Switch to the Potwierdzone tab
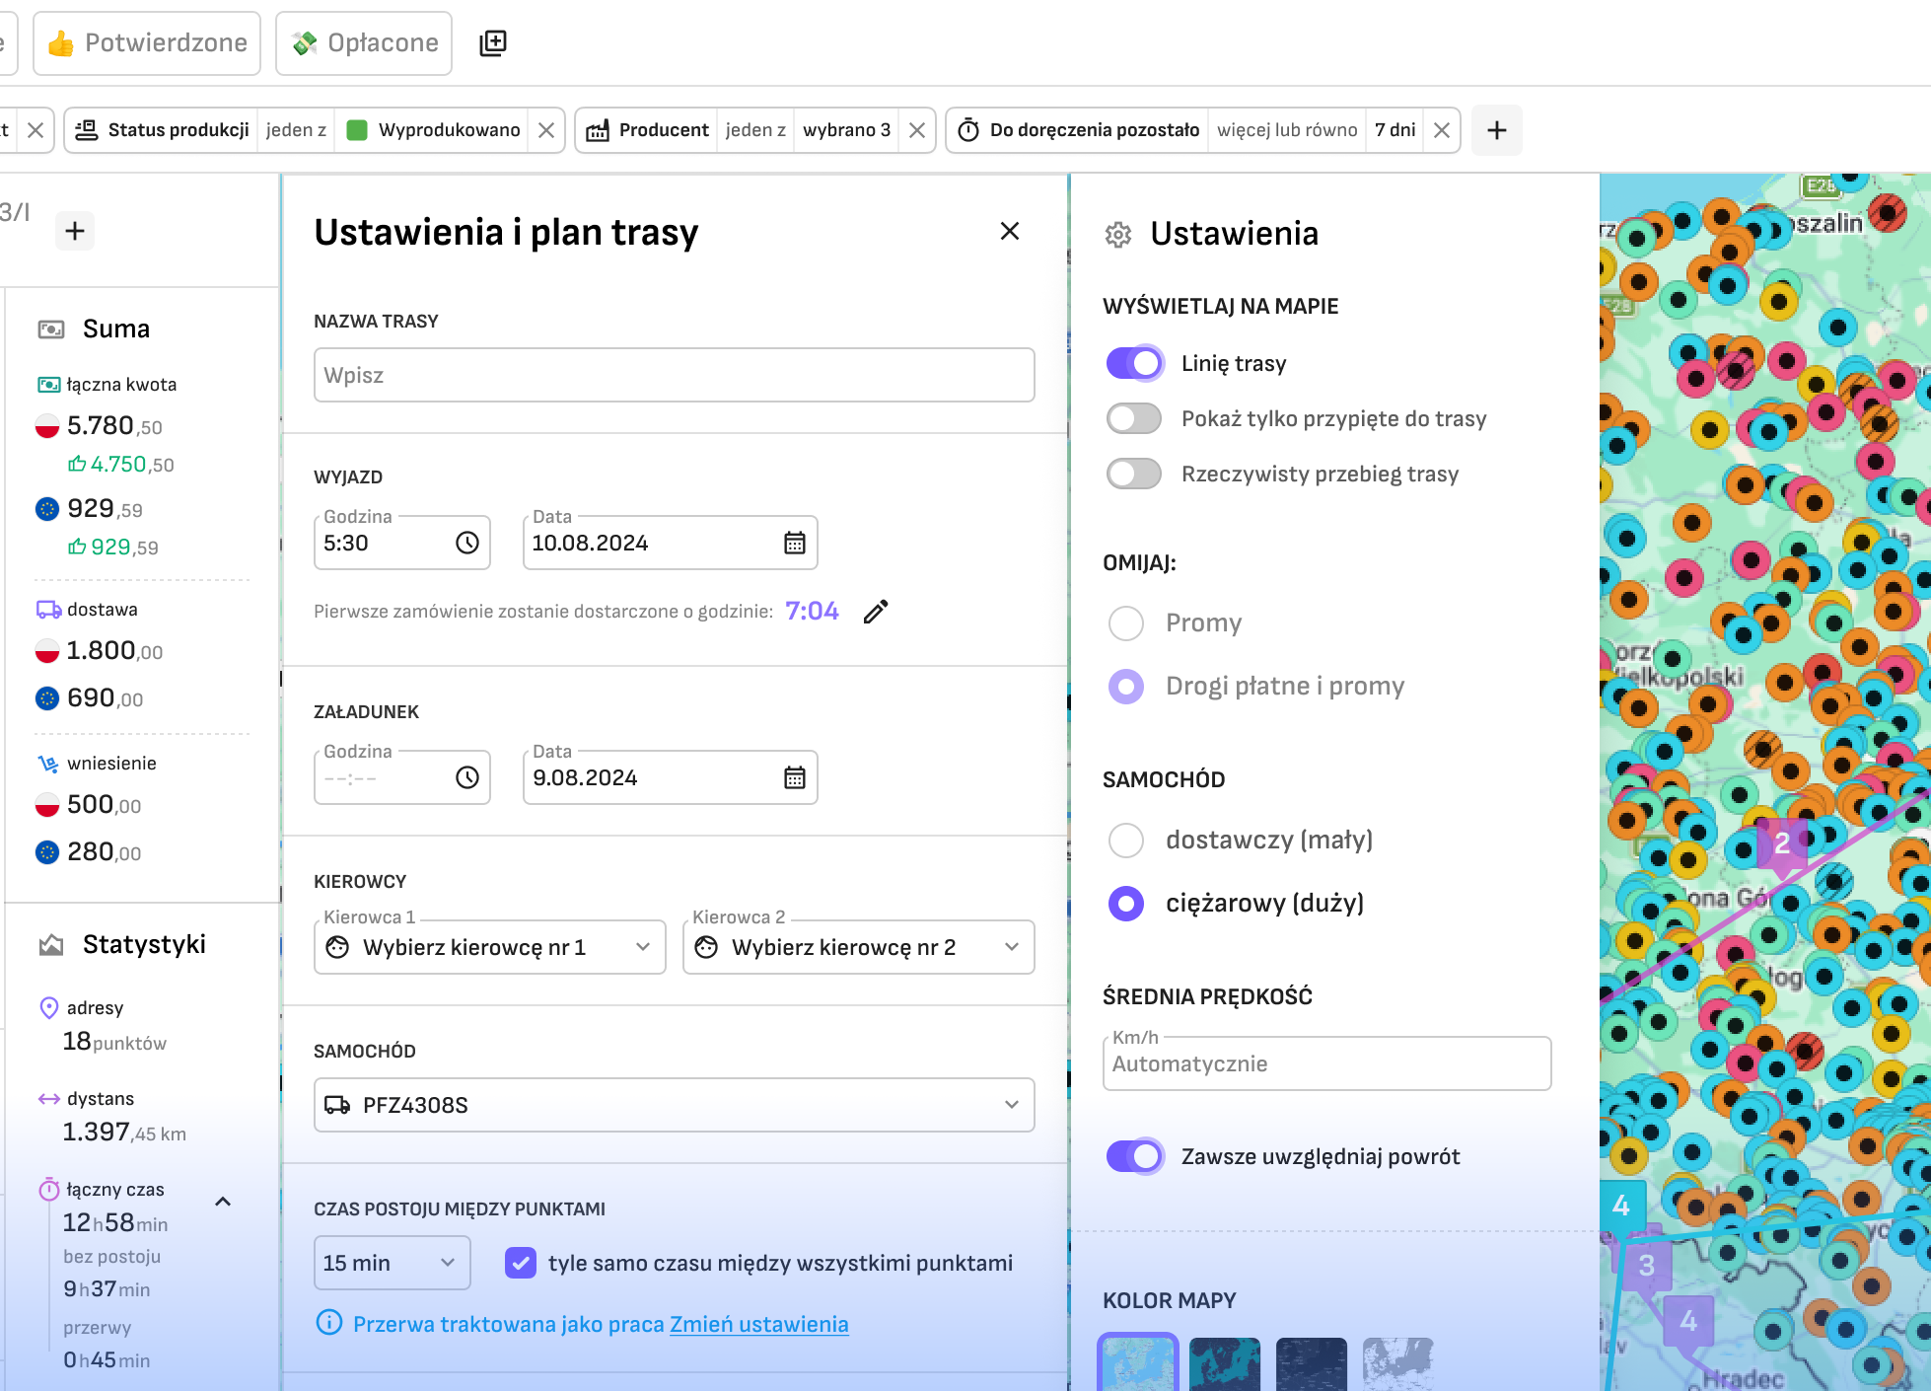Viewport: 1931px width, 1391px height. (x=147, y=43)
